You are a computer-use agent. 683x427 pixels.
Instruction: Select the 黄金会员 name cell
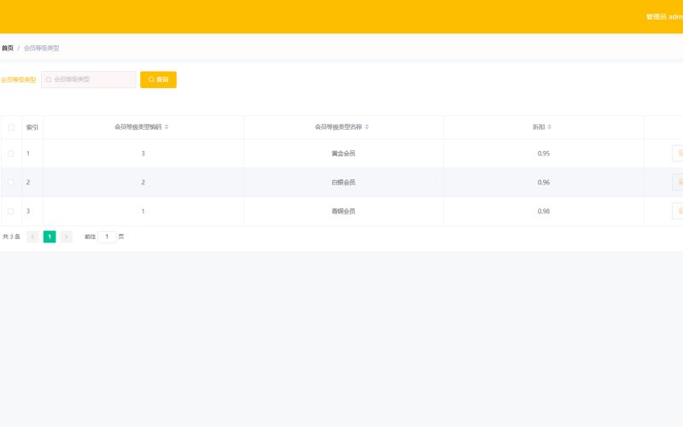coord(343,154)
